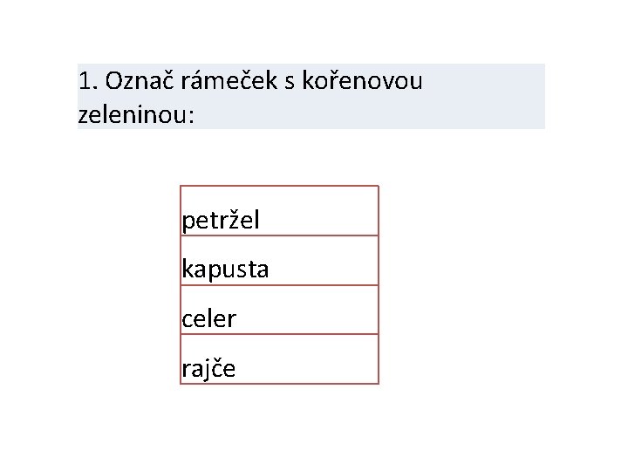Click empty space right of petržel
The height and width of the screenshot is (471, 628).
click(x=319, y=216)
